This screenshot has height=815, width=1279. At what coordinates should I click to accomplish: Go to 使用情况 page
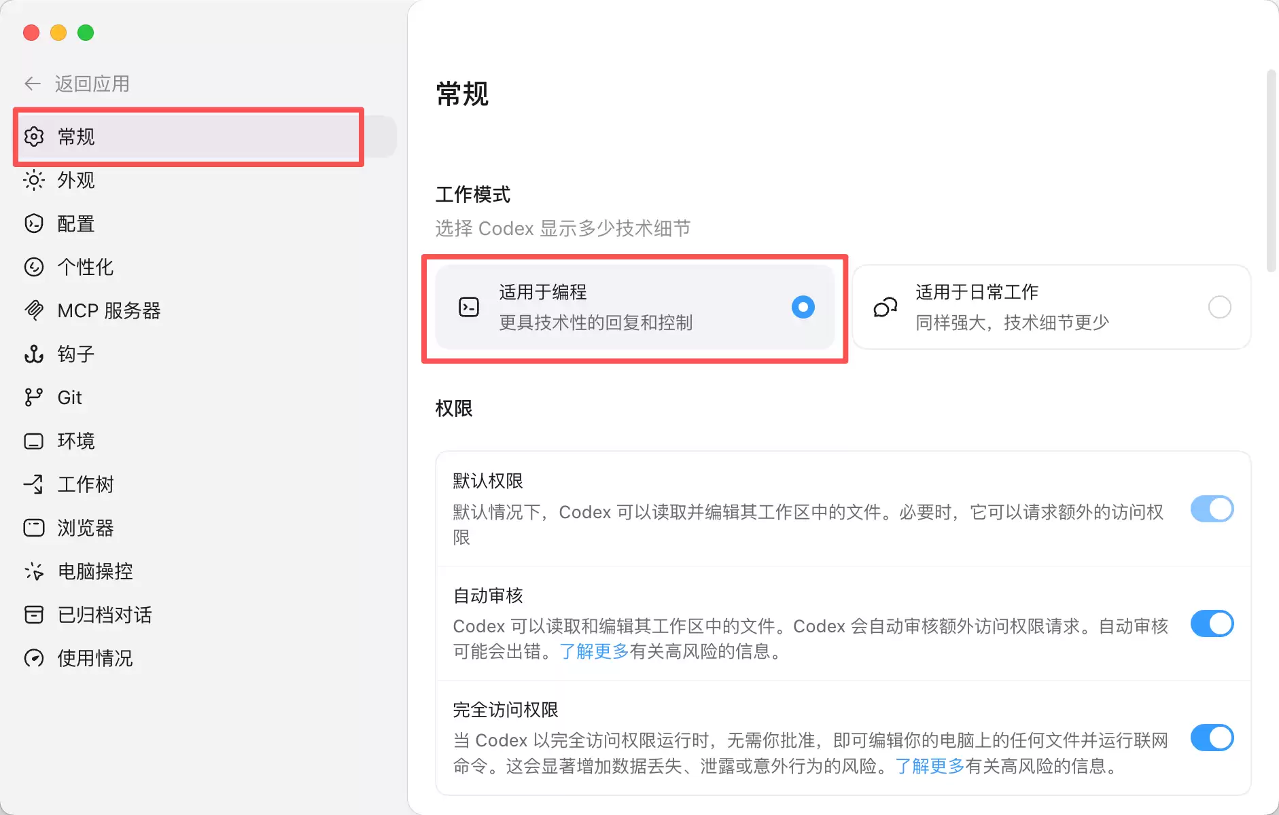click(204, 658)
